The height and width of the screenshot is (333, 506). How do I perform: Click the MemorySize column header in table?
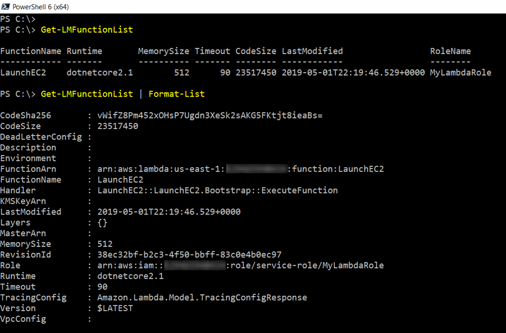click(x=163, y=51)
